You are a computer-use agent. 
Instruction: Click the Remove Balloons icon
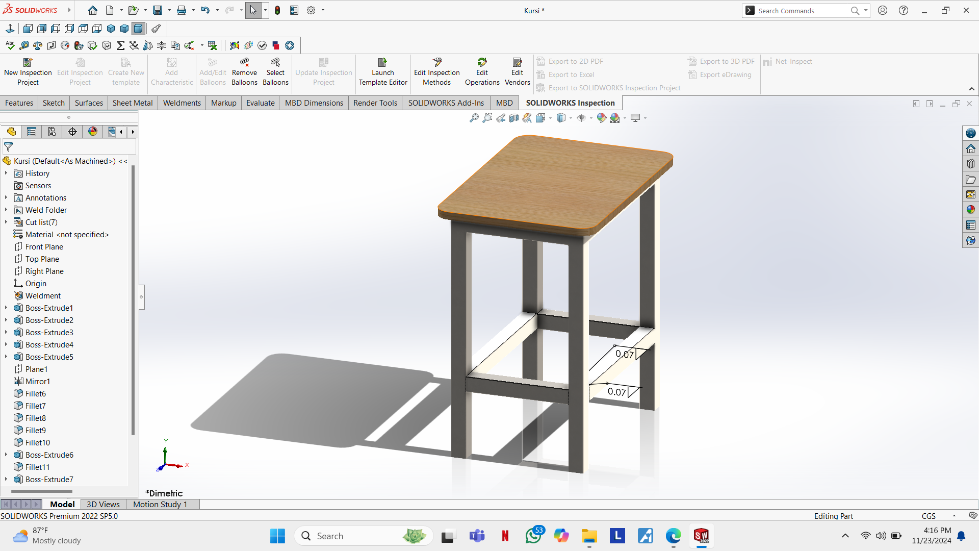tap(244, 62)
